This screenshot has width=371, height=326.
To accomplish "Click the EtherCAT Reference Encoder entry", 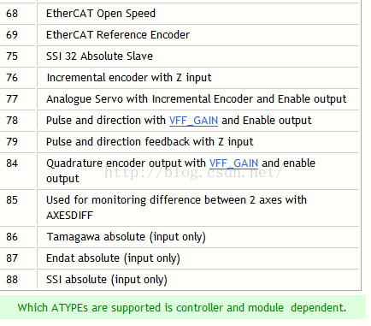I will coord(118,35).
